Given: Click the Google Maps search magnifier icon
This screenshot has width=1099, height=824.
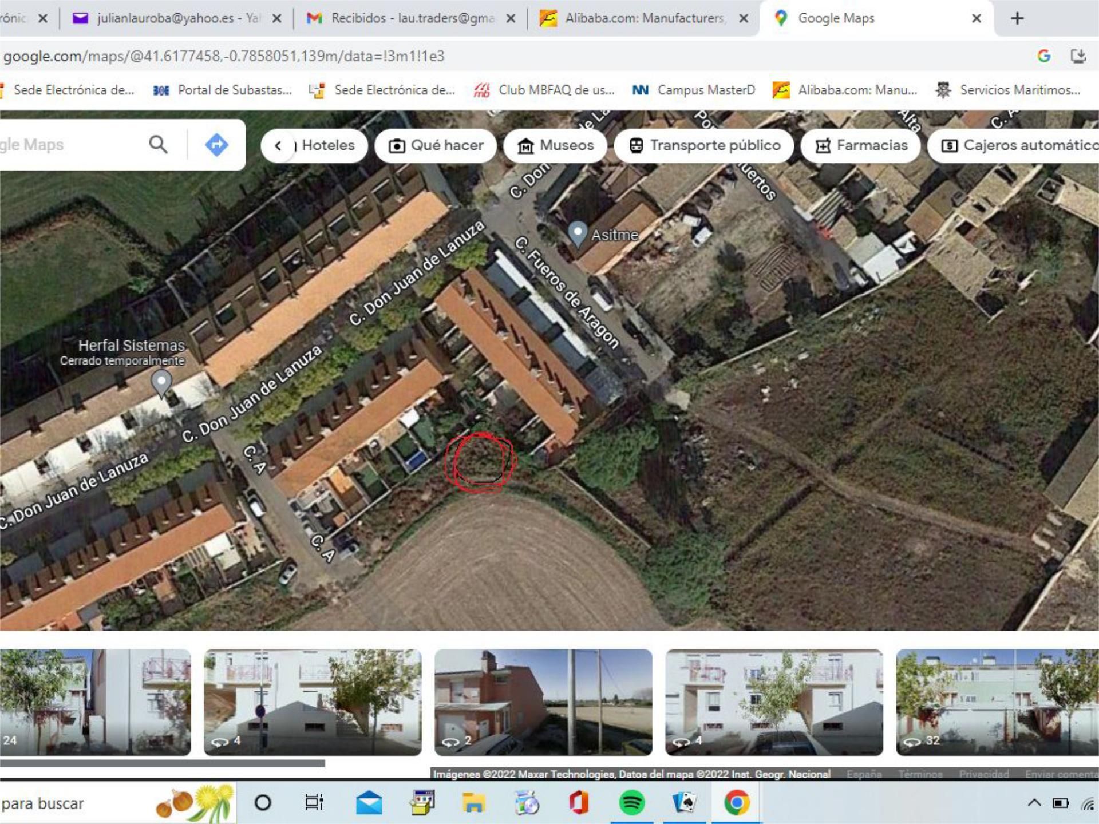Looking at the screenshot, I should [158, 144].
